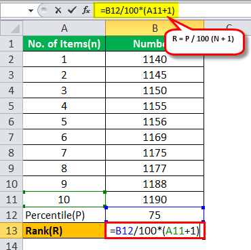Cancel the formula entry with the X icon

[x=58, y=10]
